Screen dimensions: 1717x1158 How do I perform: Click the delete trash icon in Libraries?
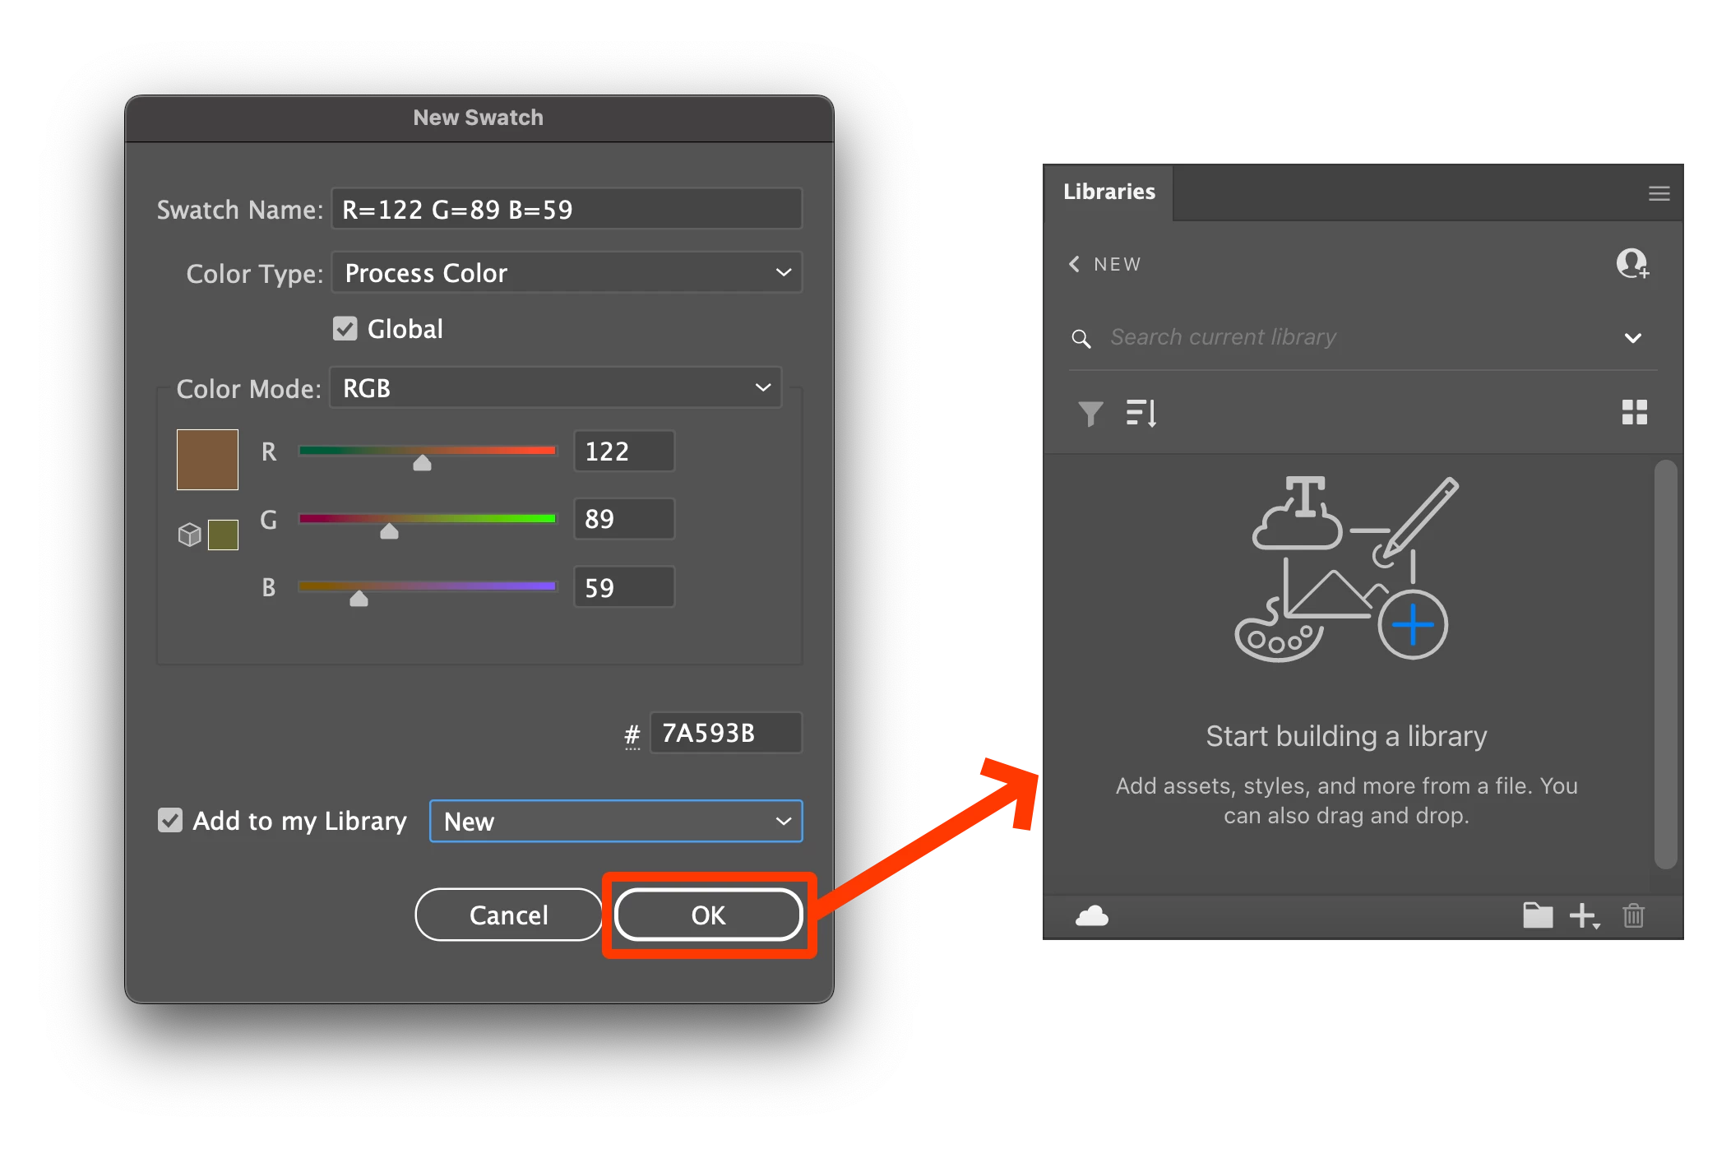pyautogui.click(x=1633, y=915)
